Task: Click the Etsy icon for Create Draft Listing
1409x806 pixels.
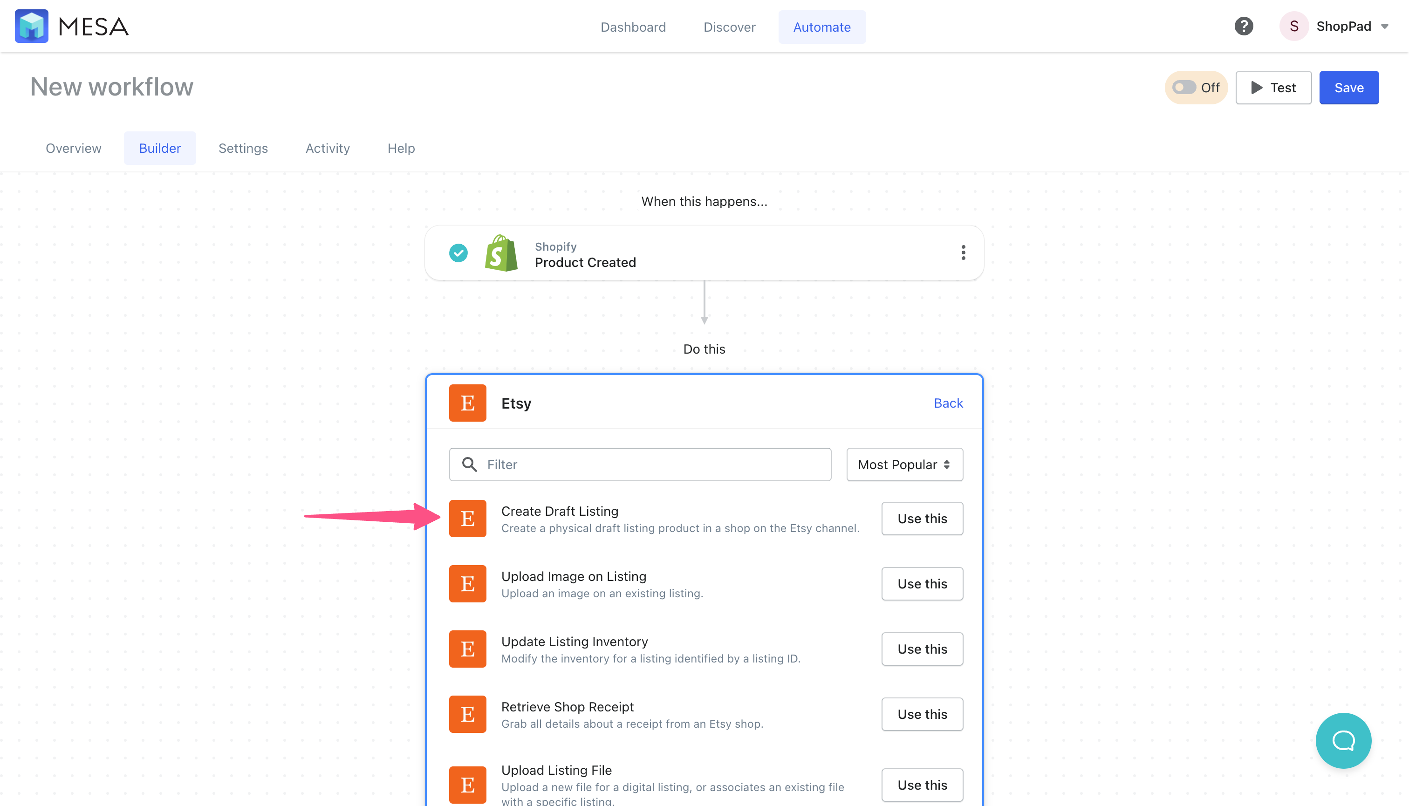Action: [468, 519]
